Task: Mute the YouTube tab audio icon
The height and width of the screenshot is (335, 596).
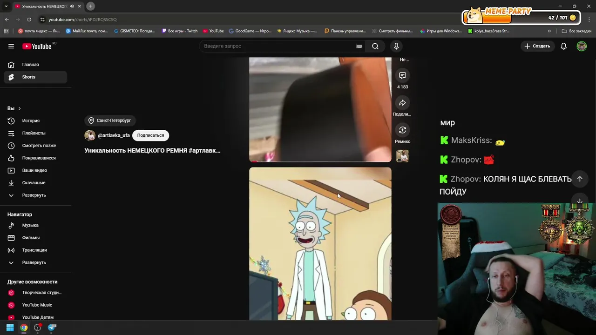Action: click(72, 7)
